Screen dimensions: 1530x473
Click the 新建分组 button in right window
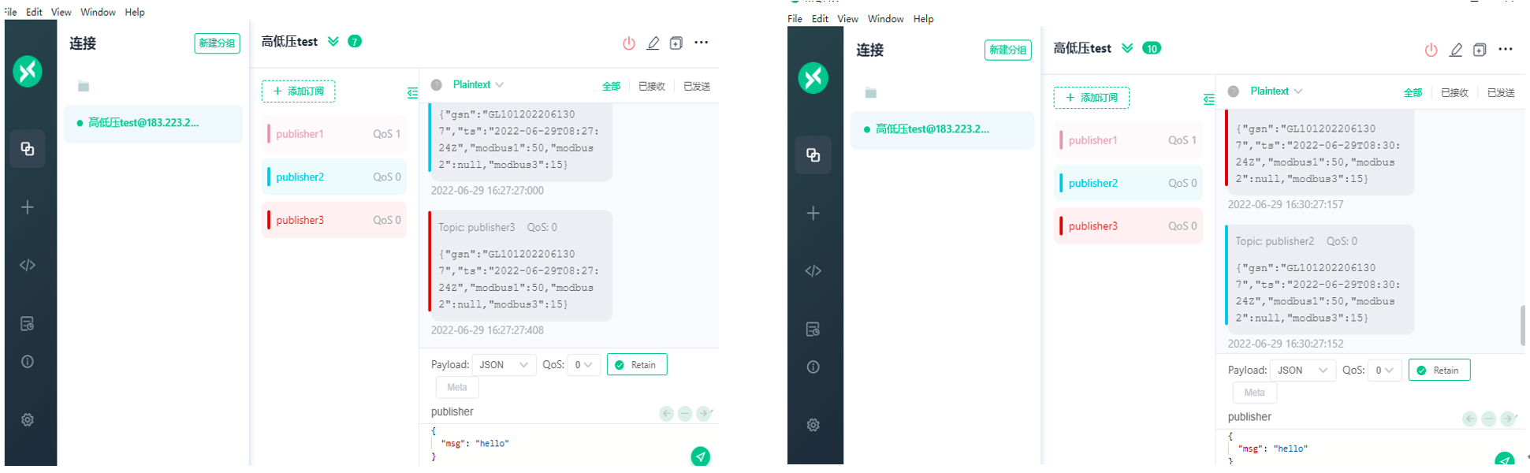point(1008,50)
